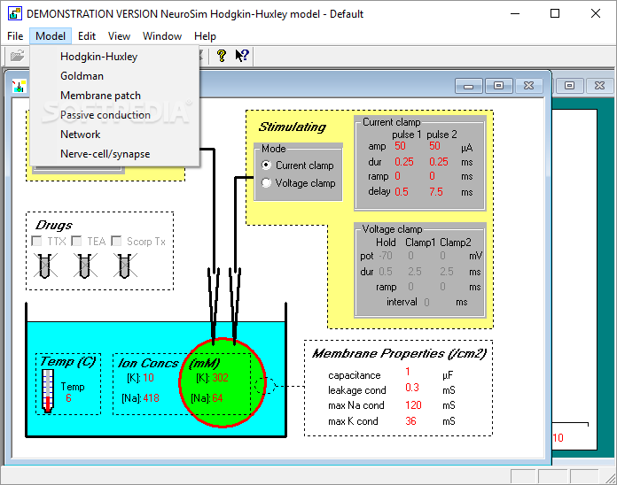This screenshot has height=485, width=617.
Task: Click the Membrane Properties heading
Action: pos(400,353)
